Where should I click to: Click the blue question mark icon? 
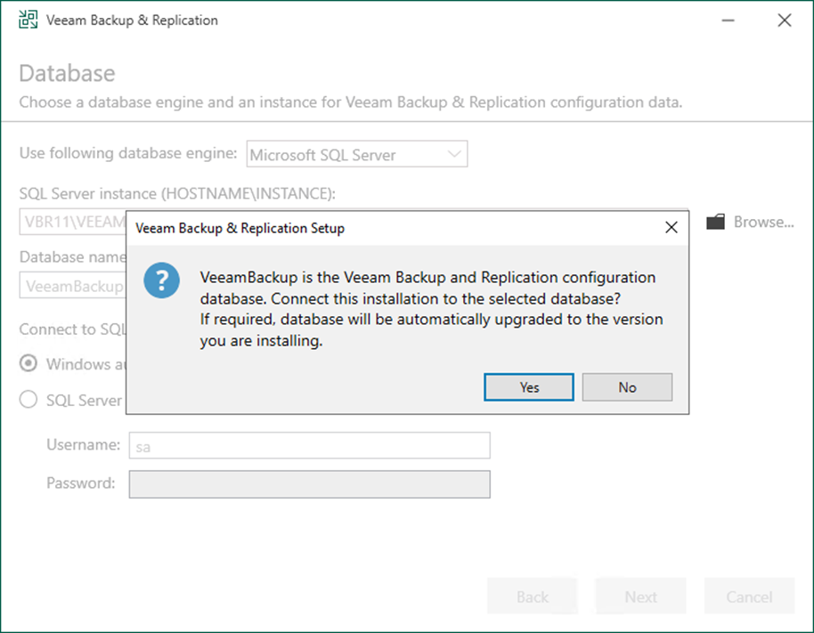pos(162,280)
